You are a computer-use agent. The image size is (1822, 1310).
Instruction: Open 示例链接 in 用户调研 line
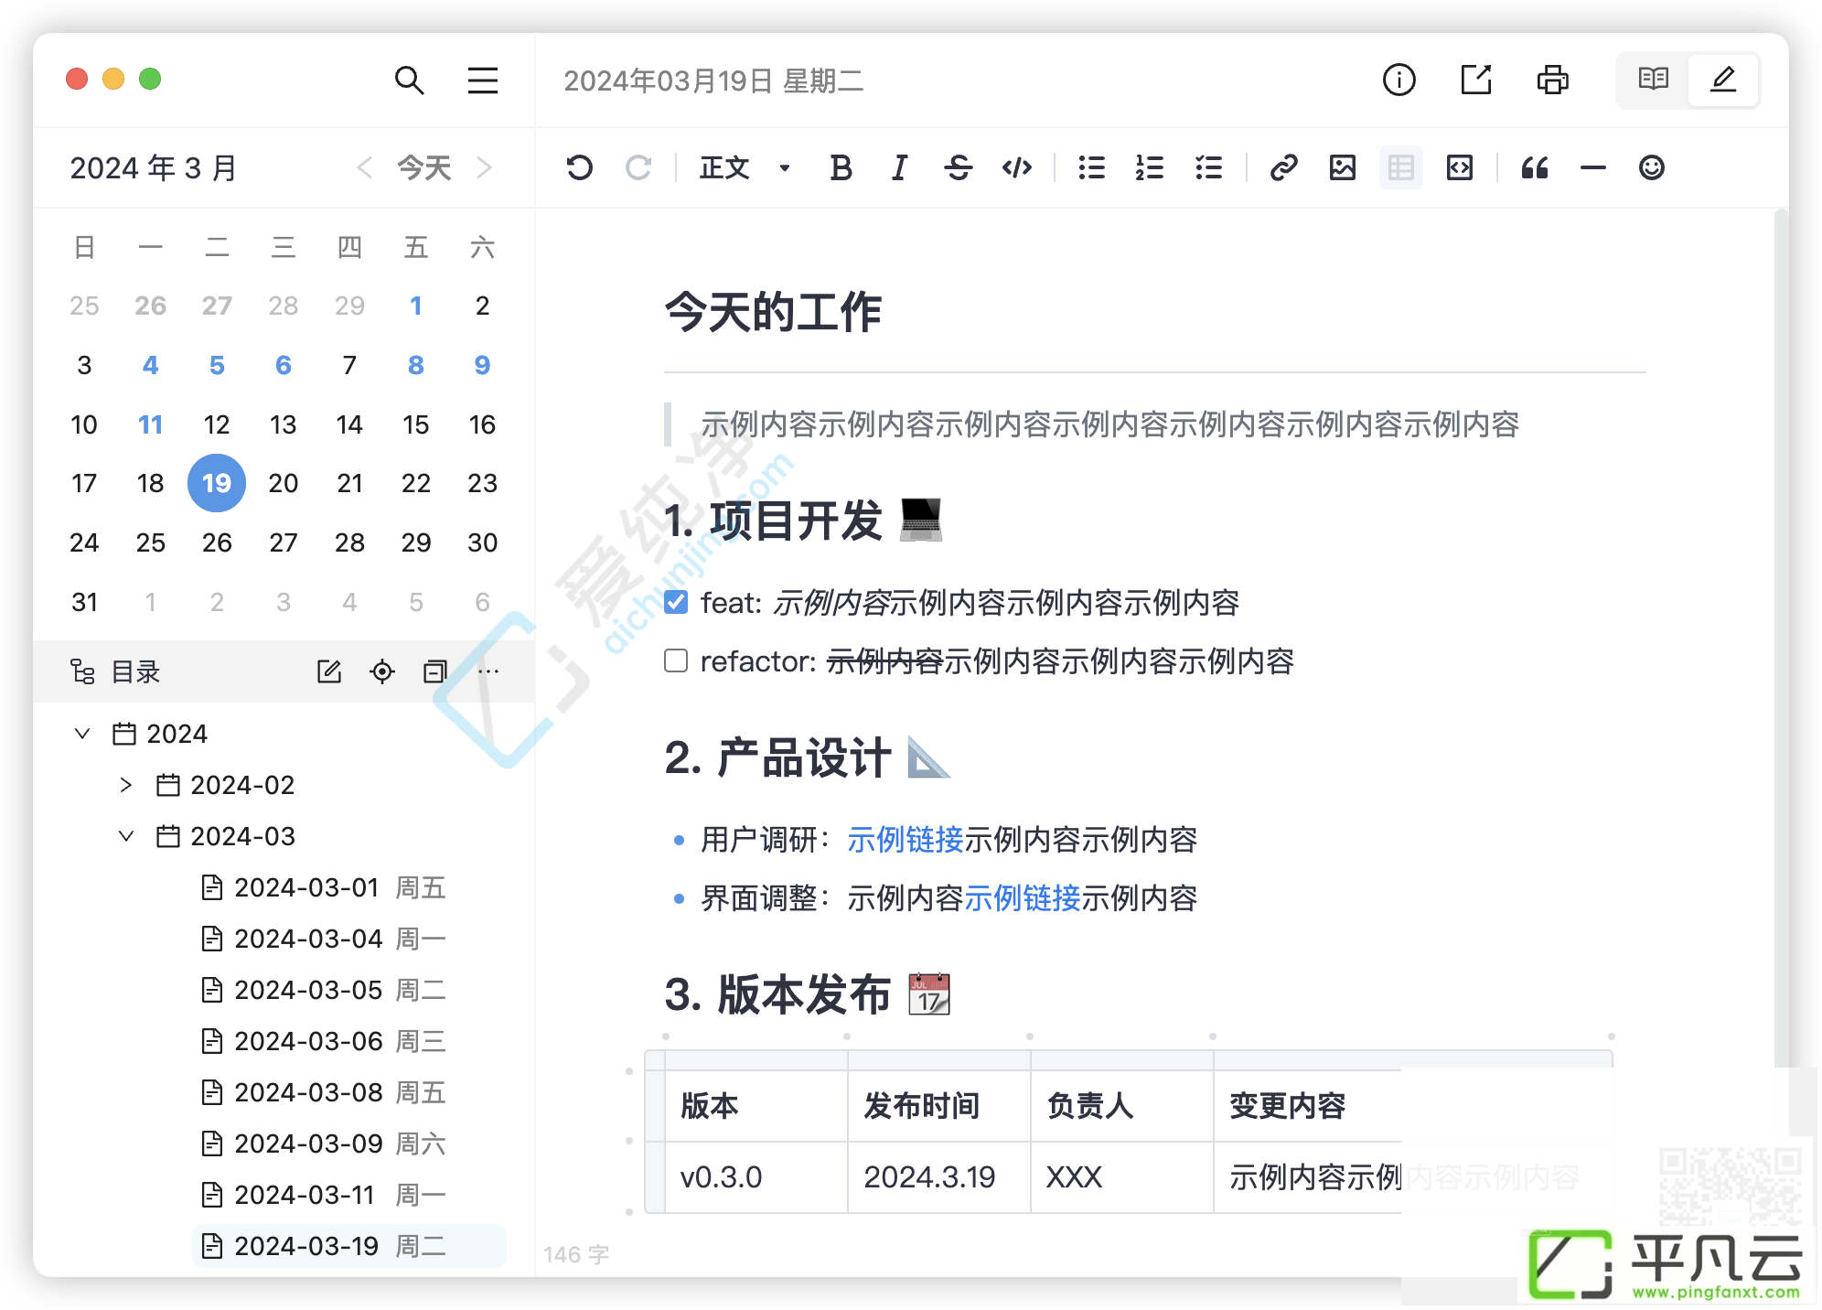905,839
